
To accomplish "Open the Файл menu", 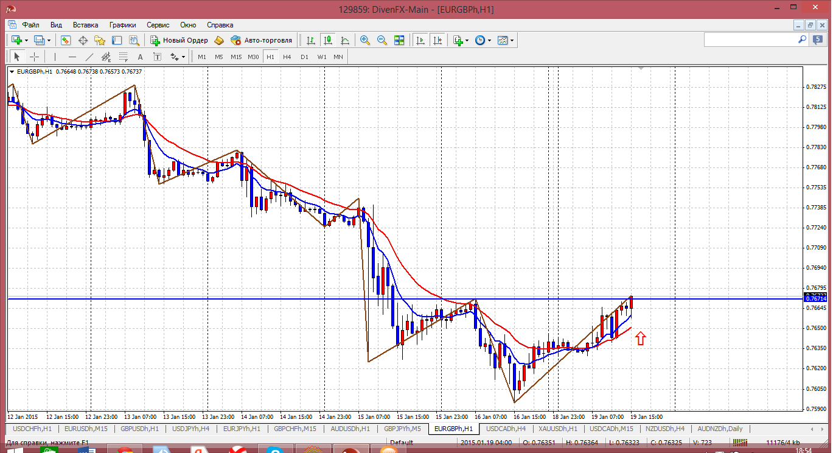I will pyautogui.click(x=31, y=25).
